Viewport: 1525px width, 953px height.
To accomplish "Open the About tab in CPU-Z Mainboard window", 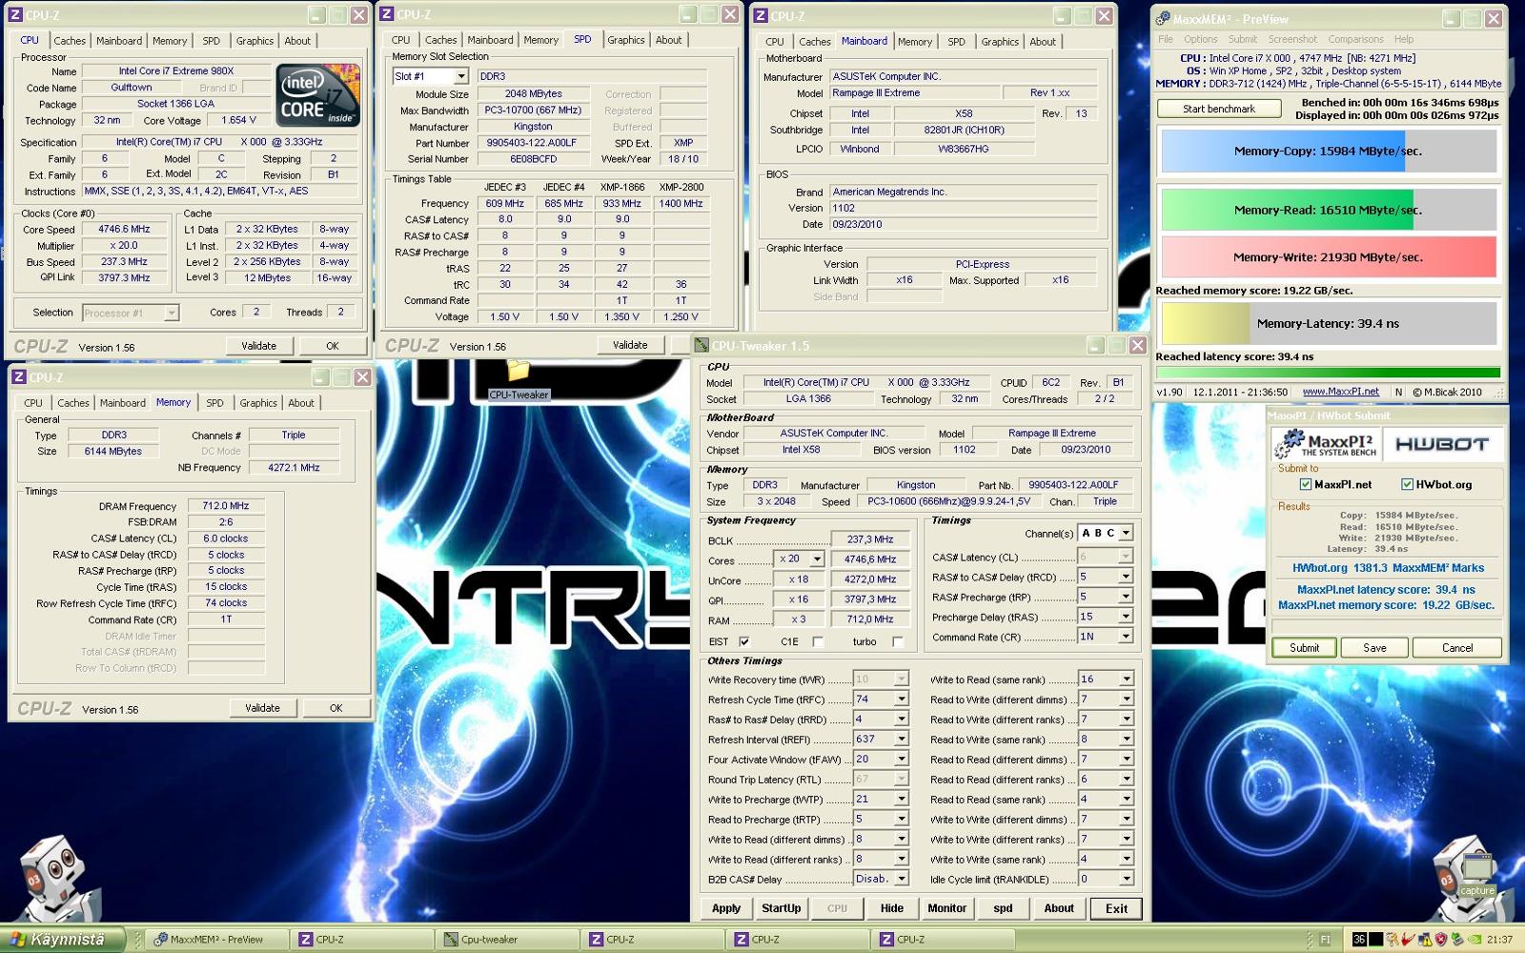I will (1043, 42).
